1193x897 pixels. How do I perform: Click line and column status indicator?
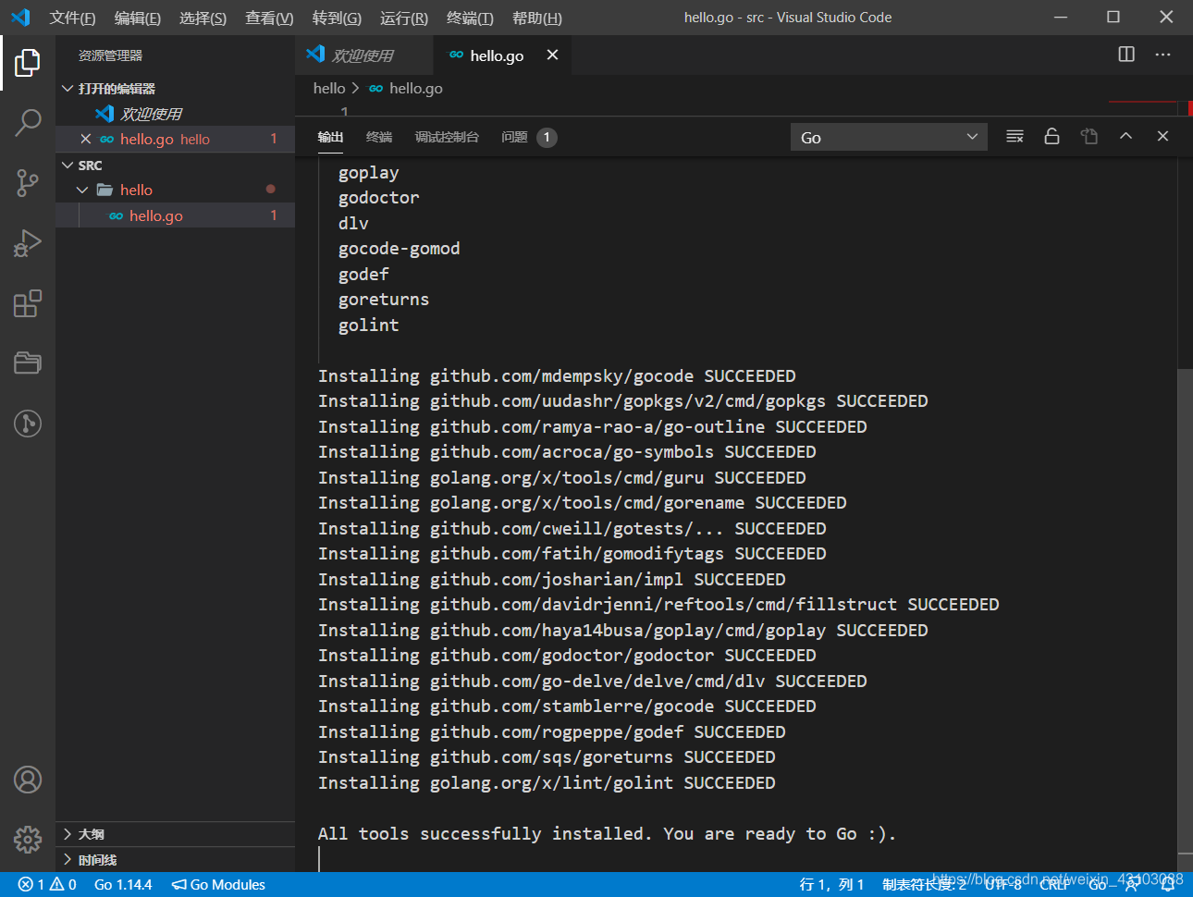pos(831,885)
